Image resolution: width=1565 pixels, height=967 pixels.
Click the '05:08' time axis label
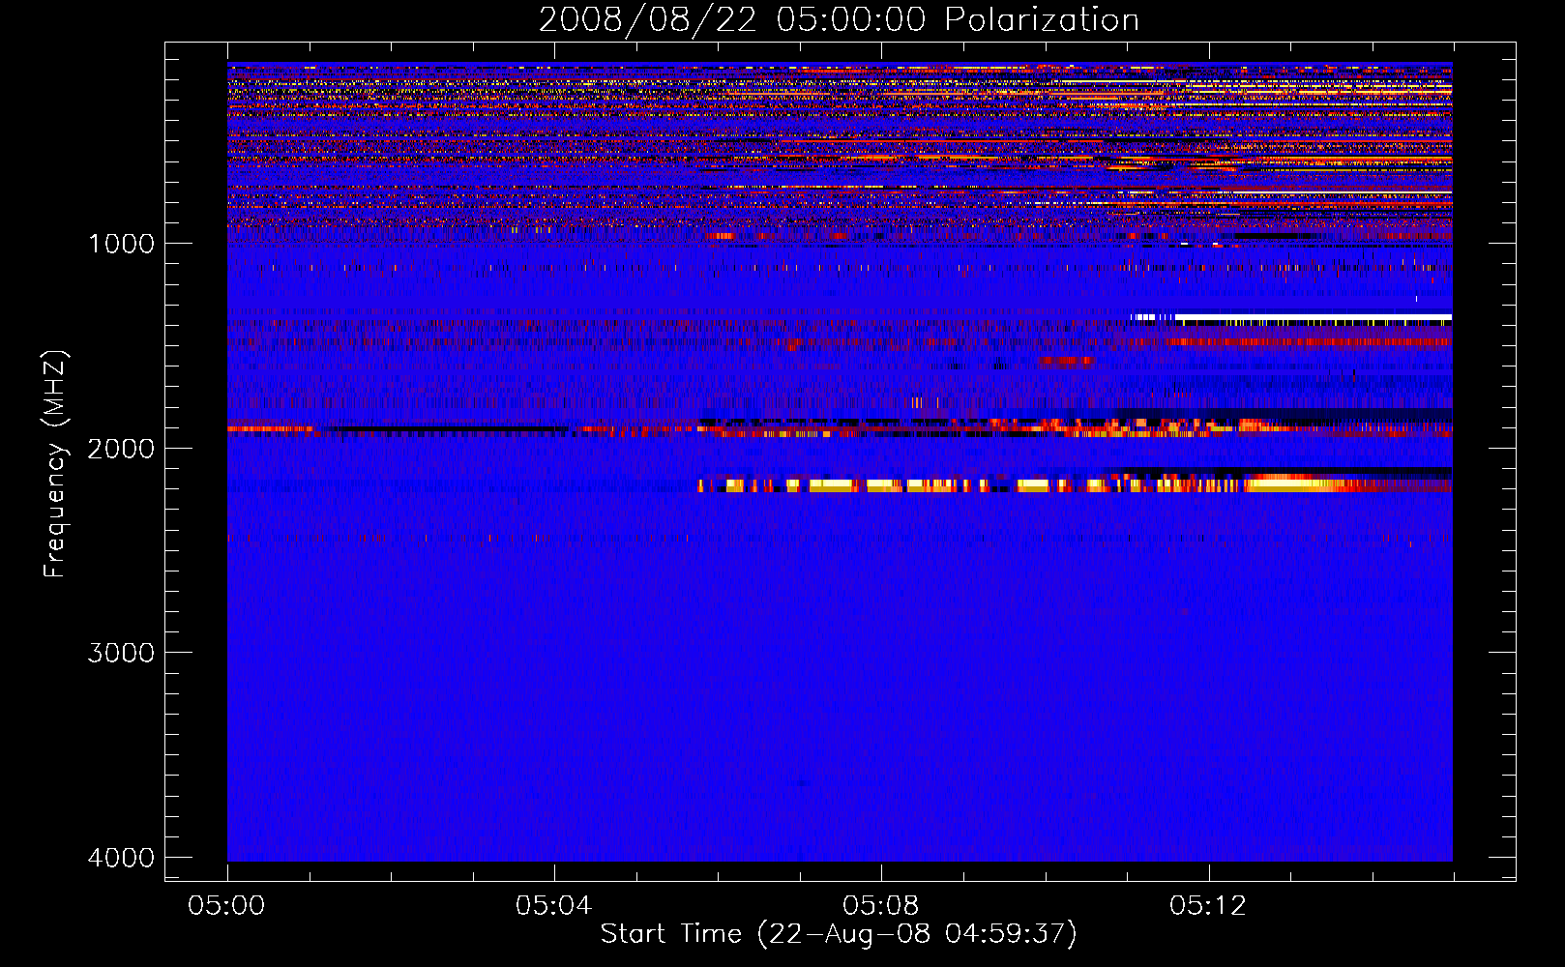[x=880, y=906]
